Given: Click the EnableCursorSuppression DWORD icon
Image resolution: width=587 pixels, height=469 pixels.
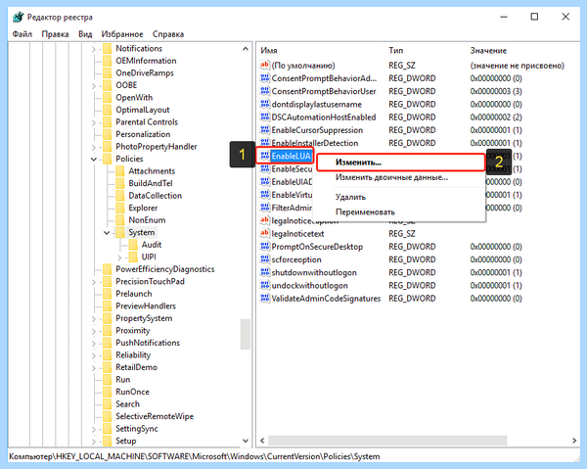Looking at the screenshot, I should click(x=265, y=129).
